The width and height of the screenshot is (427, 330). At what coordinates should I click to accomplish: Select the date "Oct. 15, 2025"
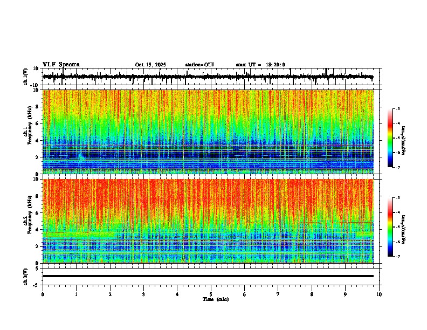(x=150, y=65)
